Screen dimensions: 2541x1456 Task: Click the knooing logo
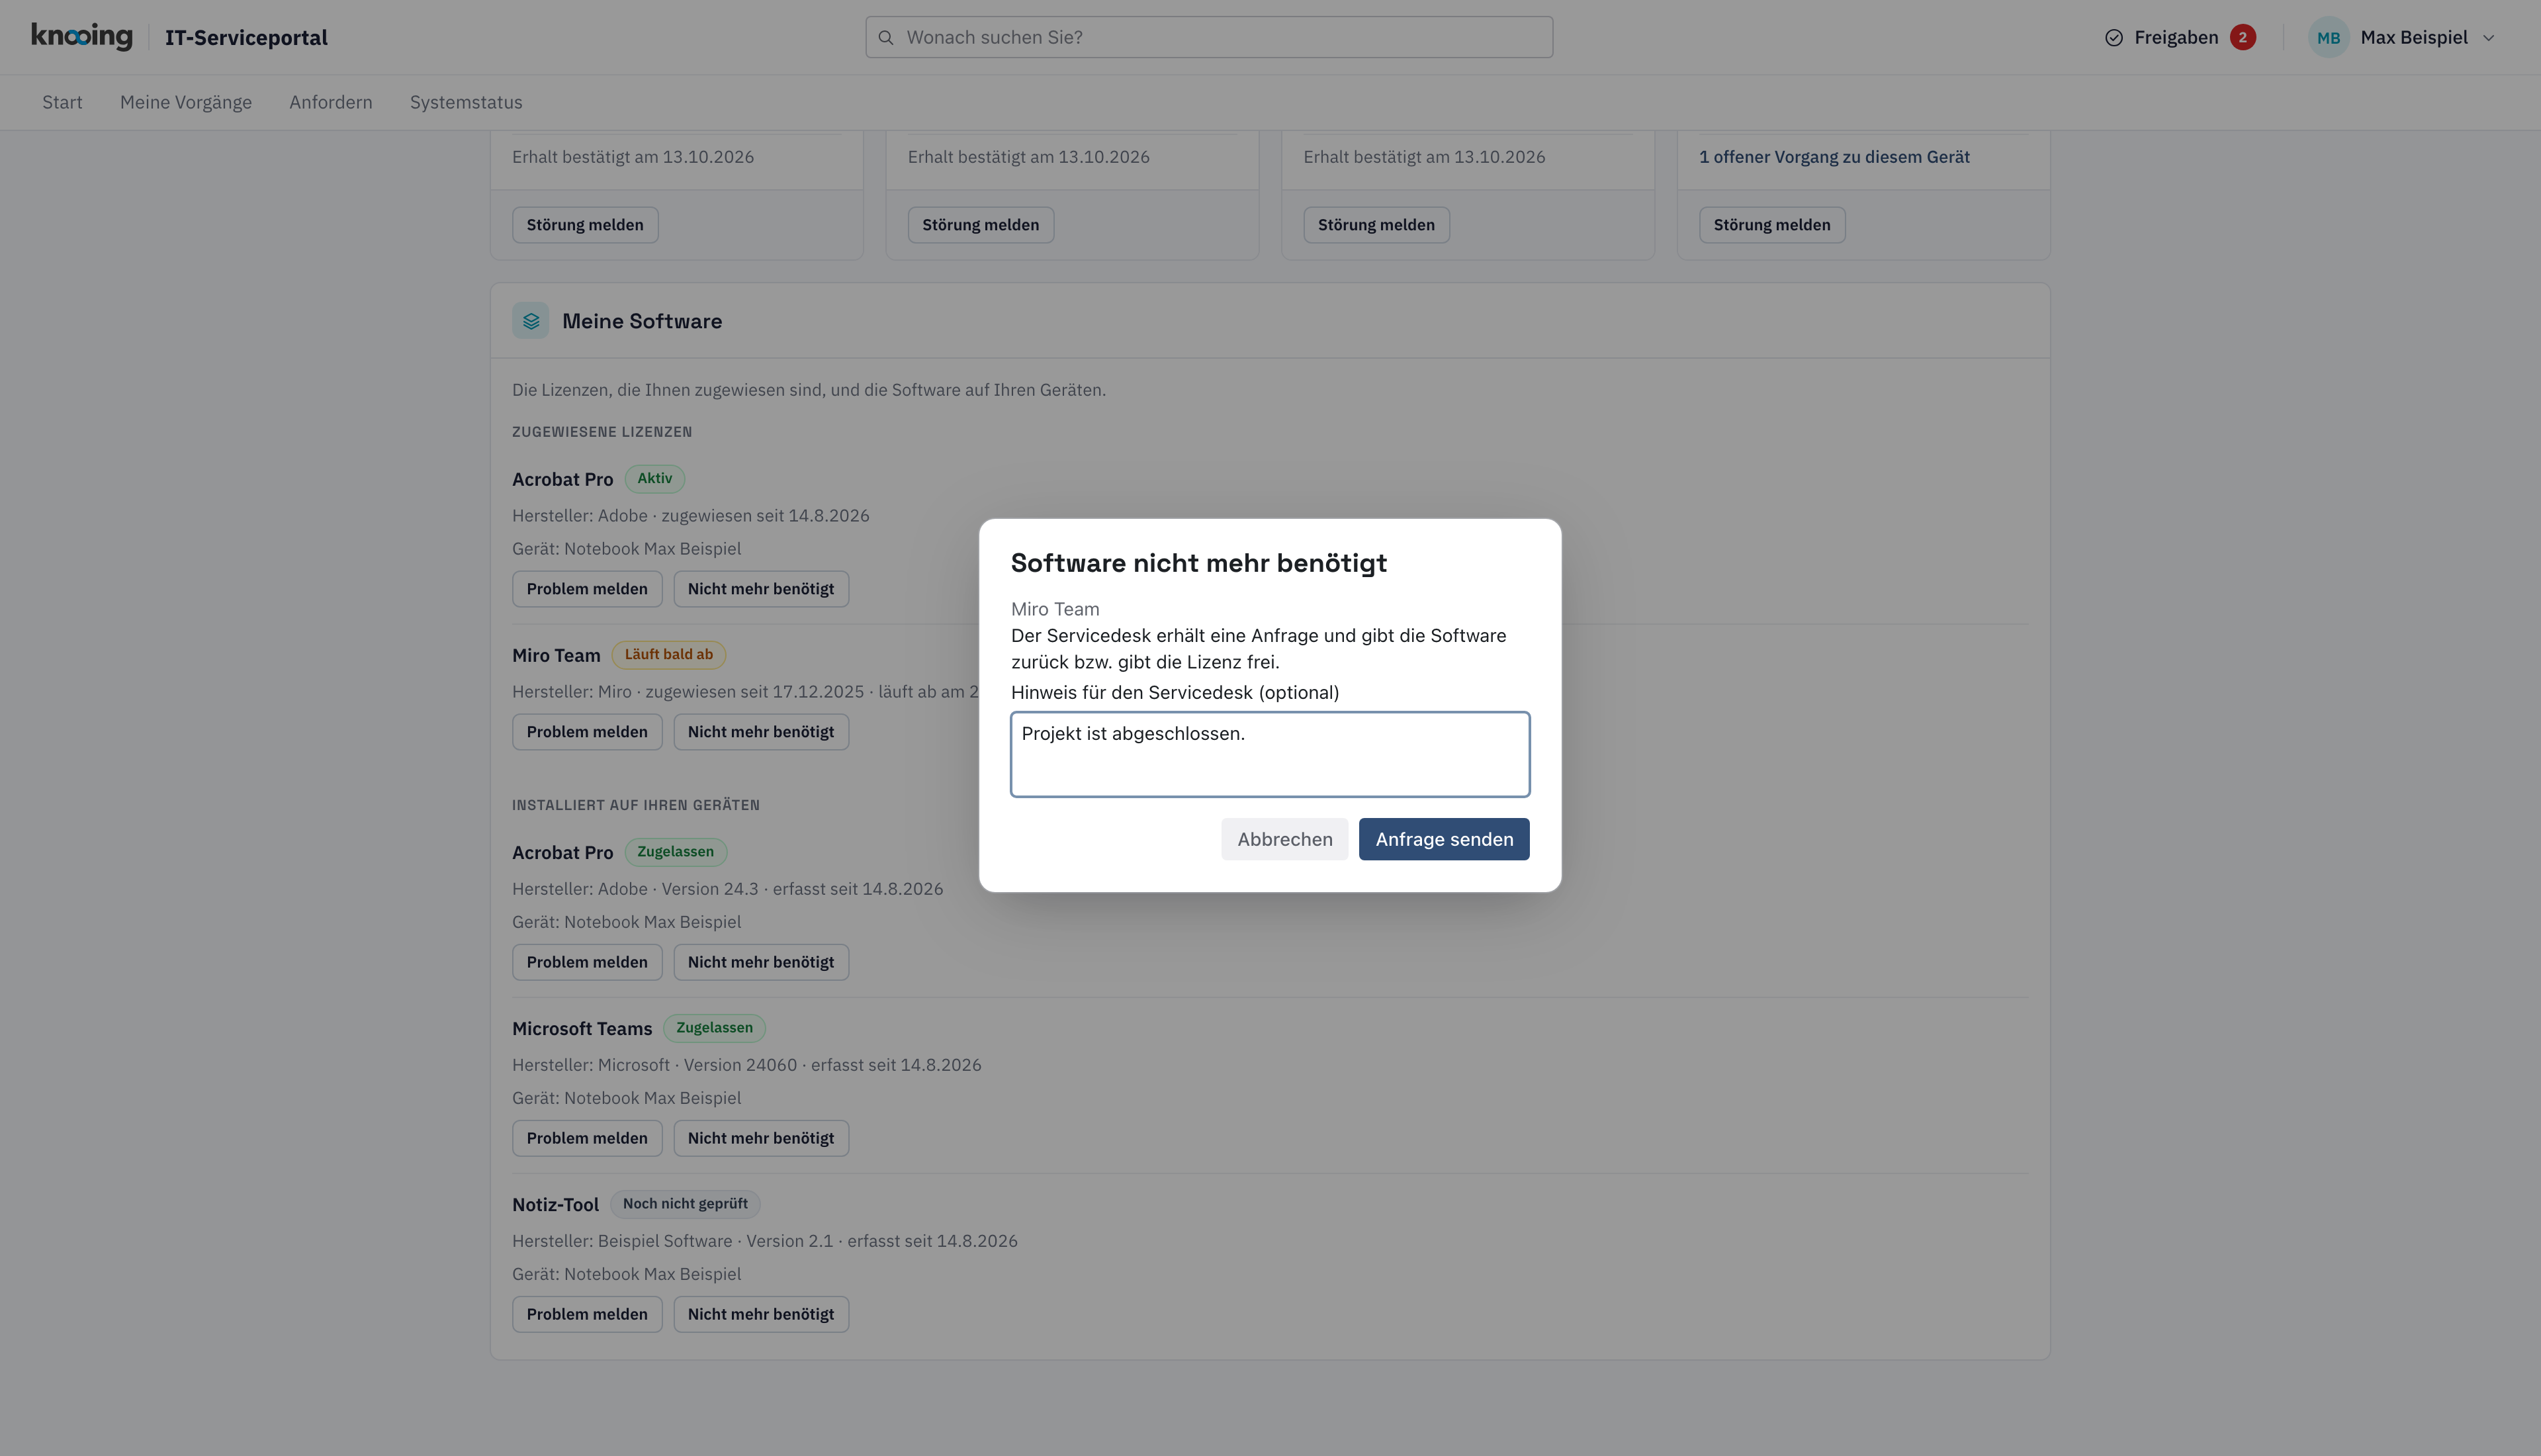click(82, 37)
